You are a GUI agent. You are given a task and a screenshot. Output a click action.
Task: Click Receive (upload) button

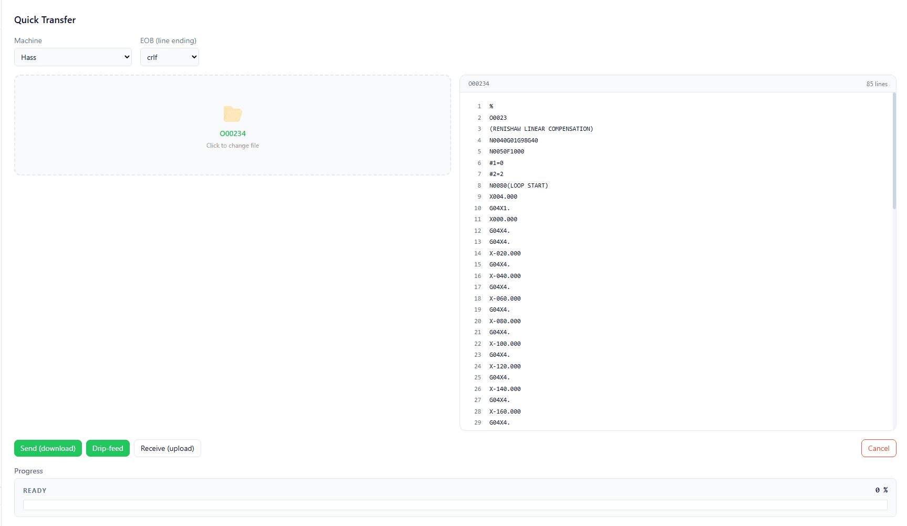coord(168,448)
